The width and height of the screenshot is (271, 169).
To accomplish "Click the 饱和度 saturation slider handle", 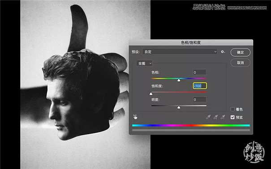I will [x=151, y=93].
